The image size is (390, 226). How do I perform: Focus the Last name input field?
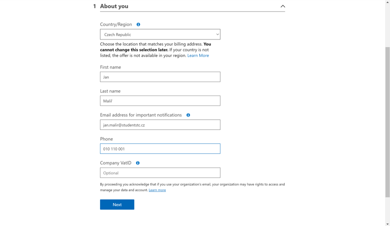pyautogui.click(x=160, y=101)
